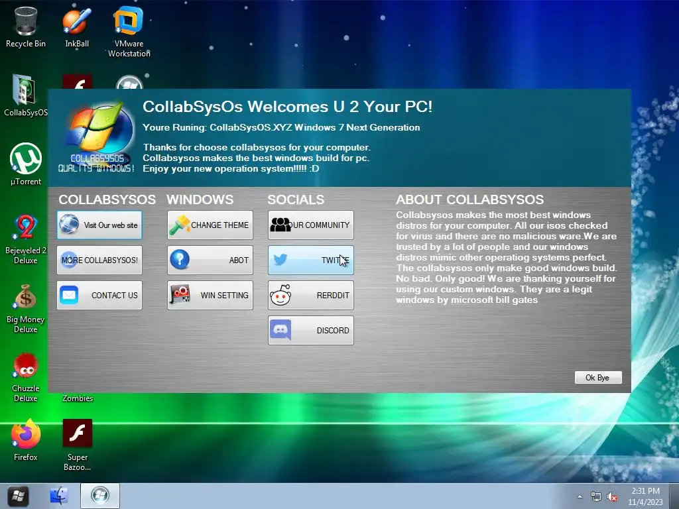Open Big Money Deluxe shortcut

click(x=26, y=308)
